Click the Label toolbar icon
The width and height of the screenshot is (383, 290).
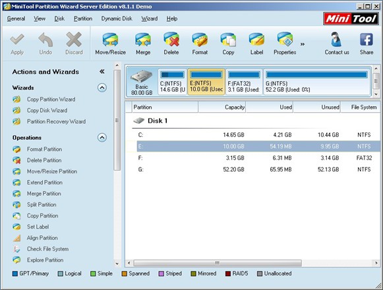click(256, 40)
